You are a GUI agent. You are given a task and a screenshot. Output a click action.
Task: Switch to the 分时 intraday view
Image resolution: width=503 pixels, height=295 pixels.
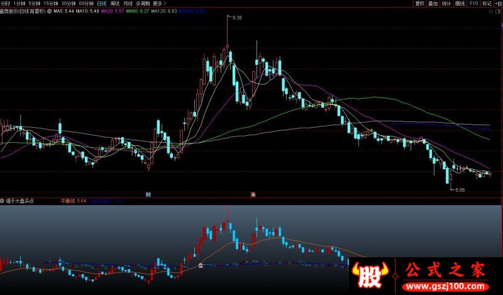5,3
